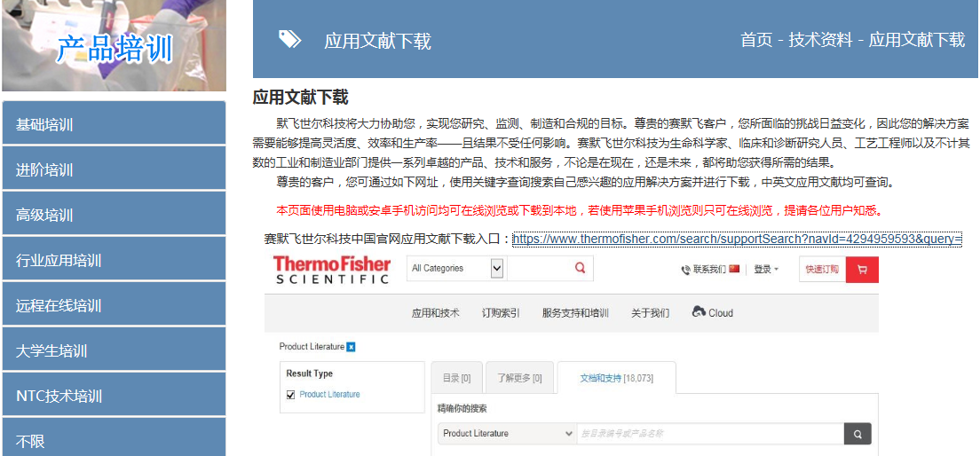
Task: Click the top search input next to All Categories
Action: tap(540, 268)
